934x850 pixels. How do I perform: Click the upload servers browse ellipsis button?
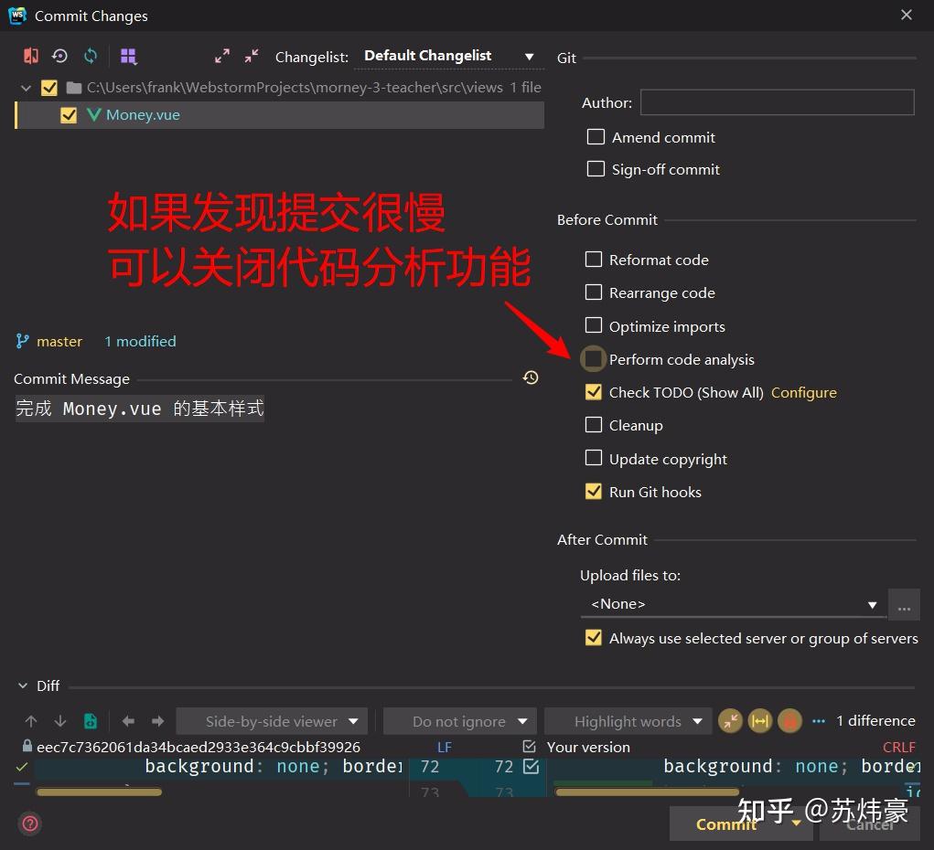click(904, 605)
